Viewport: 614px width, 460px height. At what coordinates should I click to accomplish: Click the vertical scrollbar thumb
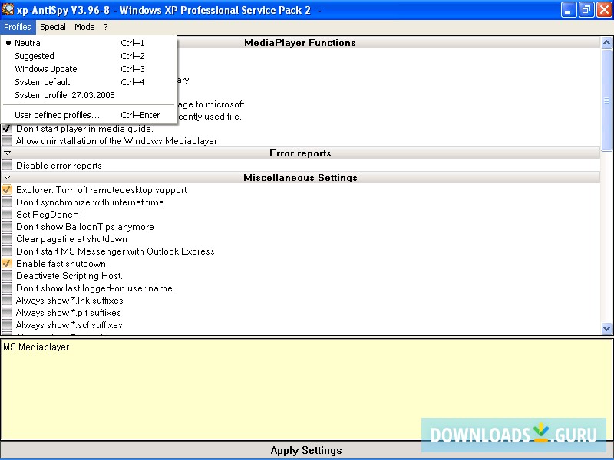pyautogui.click(x=606, y=100)
